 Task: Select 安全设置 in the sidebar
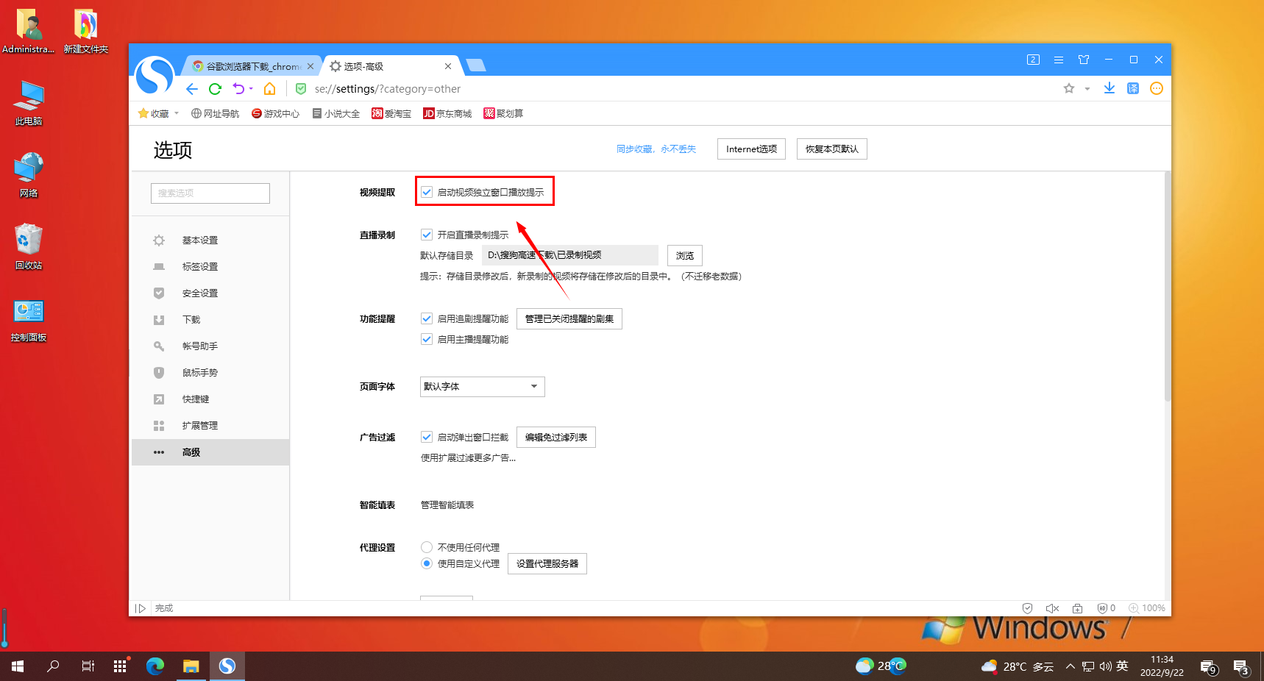tap(210, 293)
